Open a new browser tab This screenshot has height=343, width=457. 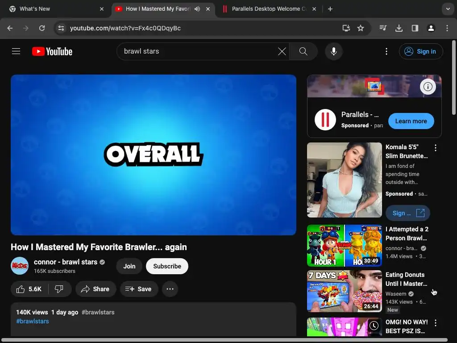click(330, 9)
